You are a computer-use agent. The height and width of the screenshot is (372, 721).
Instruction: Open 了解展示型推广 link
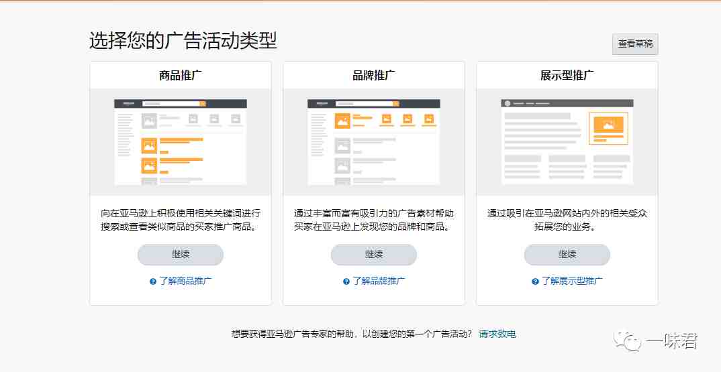572,281
